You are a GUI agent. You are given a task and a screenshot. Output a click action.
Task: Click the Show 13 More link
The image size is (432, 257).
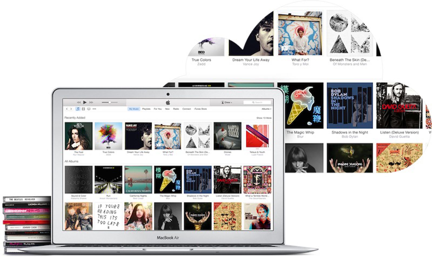tap(264, 118)
